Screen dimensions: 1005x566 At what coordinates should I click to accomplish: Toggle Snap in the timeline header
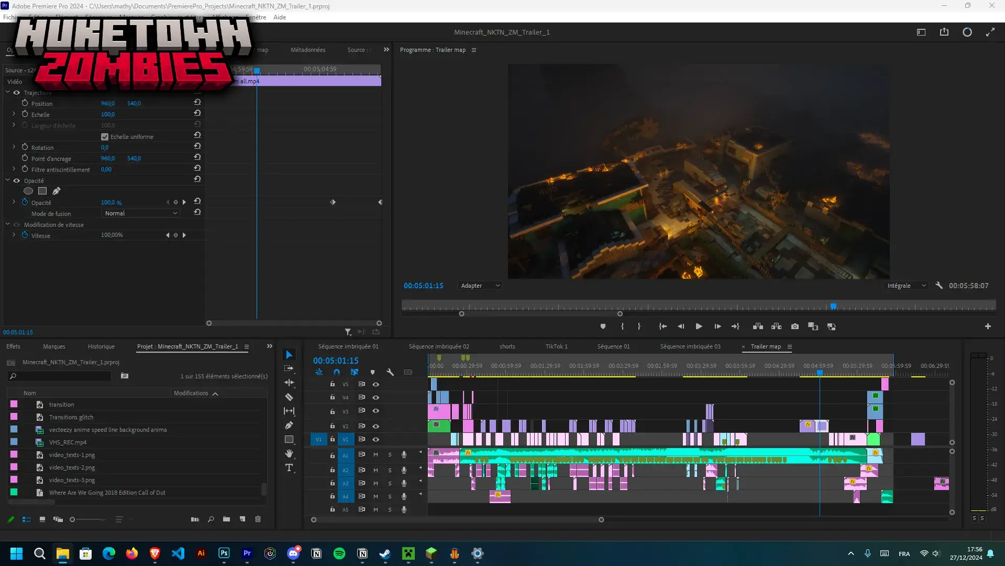click(x=337, y=372)
